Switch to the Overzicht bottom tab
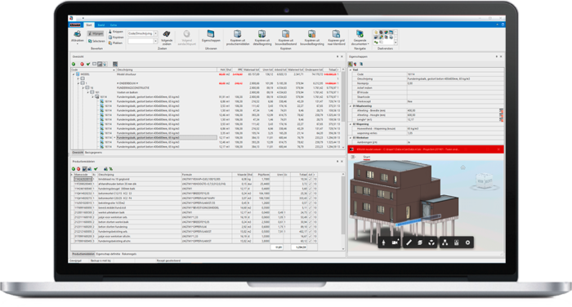 point(78,153)
